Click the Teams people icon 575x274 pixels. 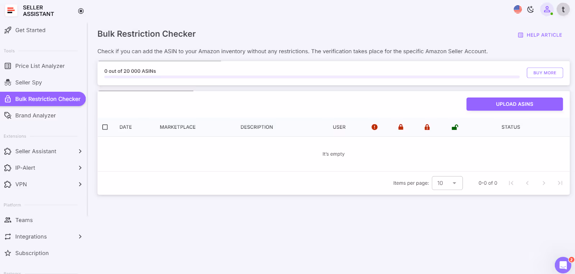[8, 220]
